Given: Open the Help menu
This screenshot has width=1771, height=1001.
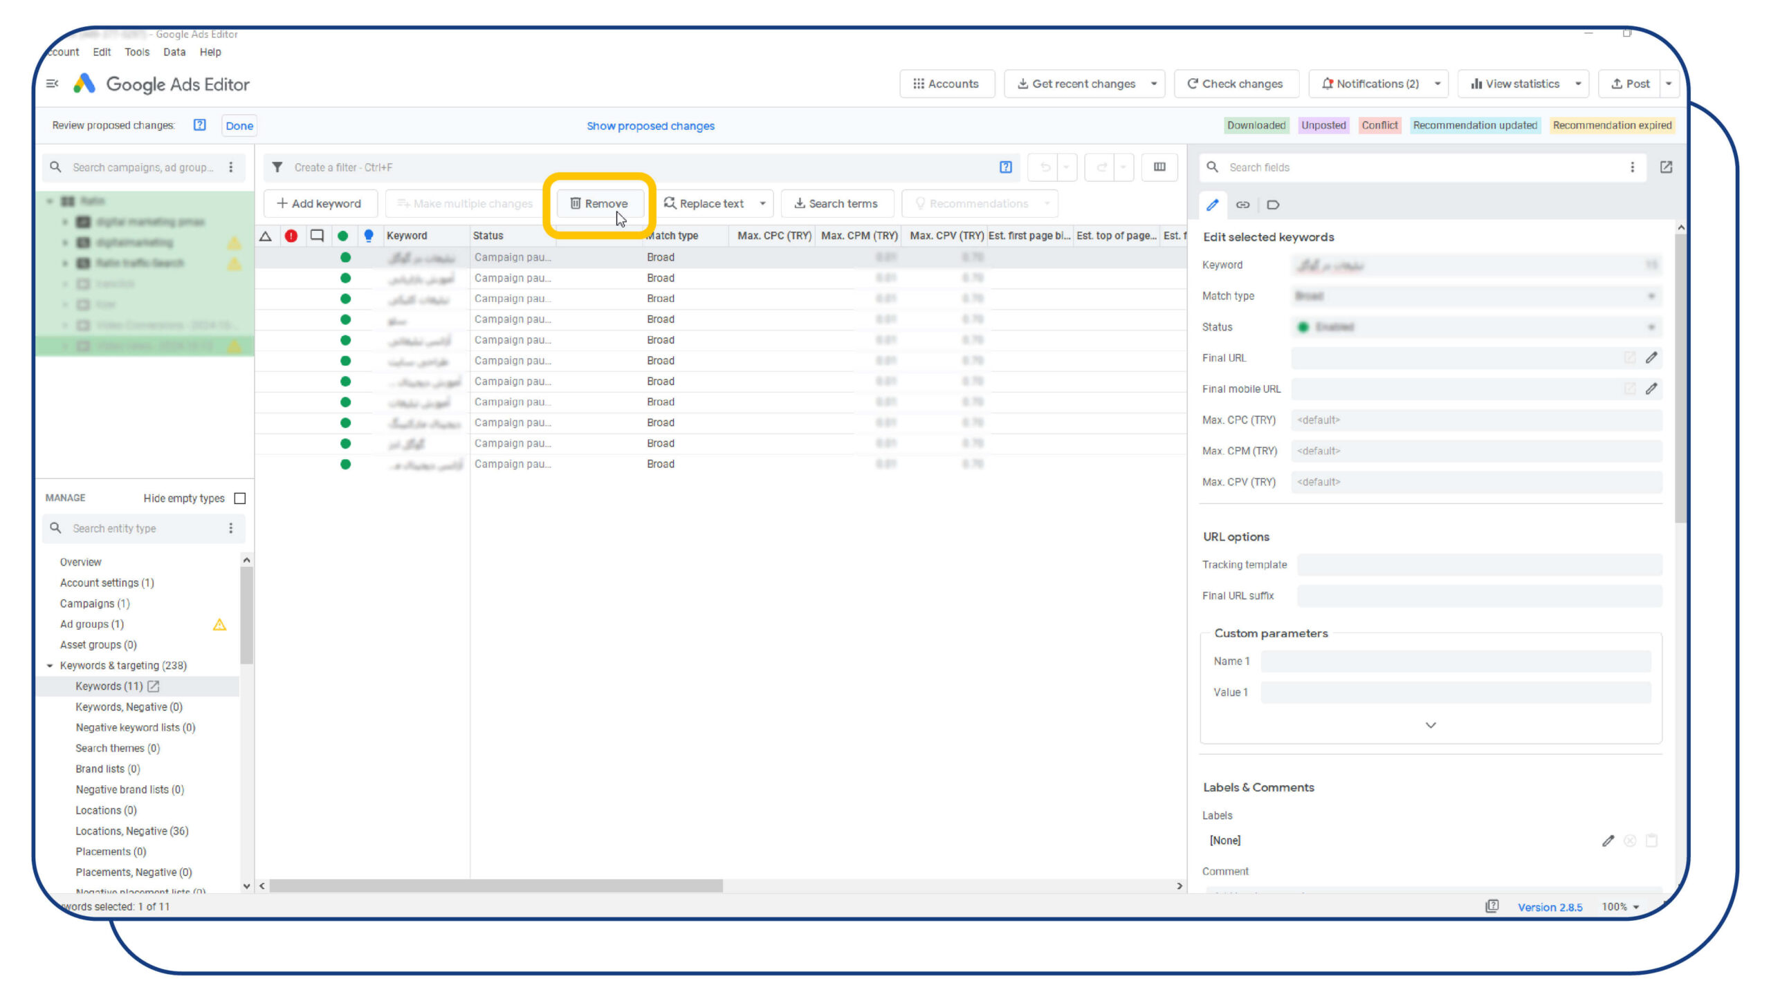Looking at the screenshot, I should [210, 52].
